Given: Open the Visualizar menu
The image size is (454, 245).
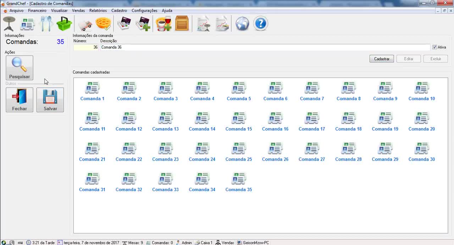Looking at the screenshot, I should (x=59, y=11).
